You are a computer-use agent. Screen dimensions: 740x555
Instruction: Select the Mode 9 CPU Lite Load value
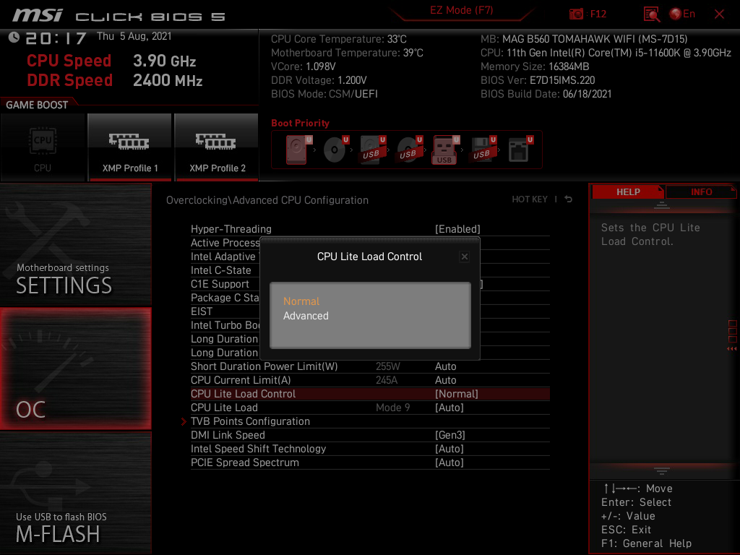[x=392, y=408]
